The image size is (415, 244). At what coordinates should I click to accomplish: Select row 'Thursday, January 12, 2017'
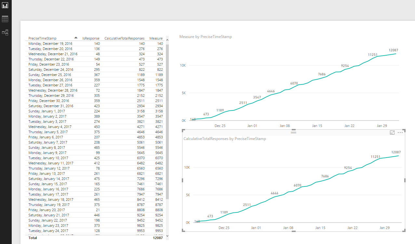coord(96,168)
